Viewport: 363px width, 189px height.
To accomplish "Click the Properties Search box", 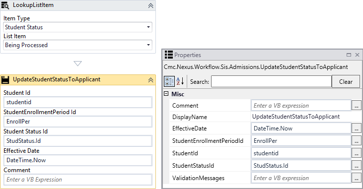I will pyautogui.click(x=271, y=81).
